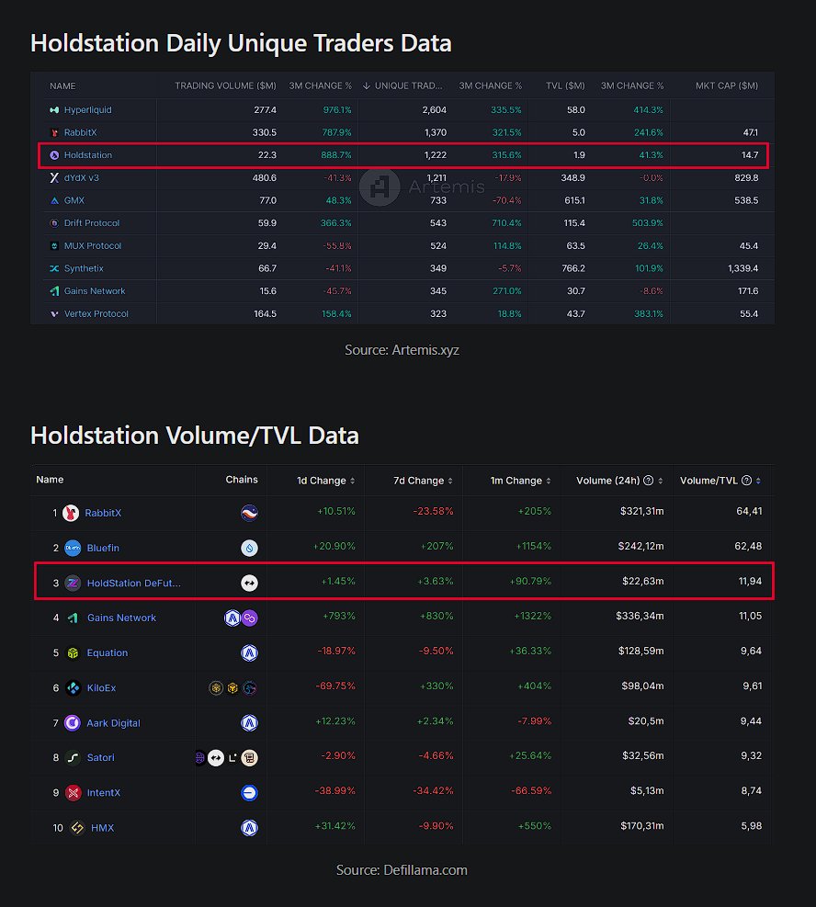816x907 pixels.
Task: Click the 1,222 unique traders value
Action: tap(436, 155)
